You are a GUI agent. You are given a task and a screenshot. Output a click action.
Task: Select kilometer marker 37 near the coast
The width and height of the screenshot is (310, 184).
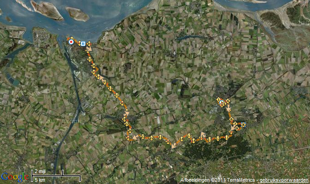(x=90, y=59)
